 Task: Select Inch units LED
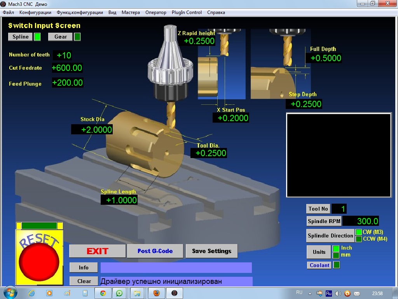pos(336,248)
